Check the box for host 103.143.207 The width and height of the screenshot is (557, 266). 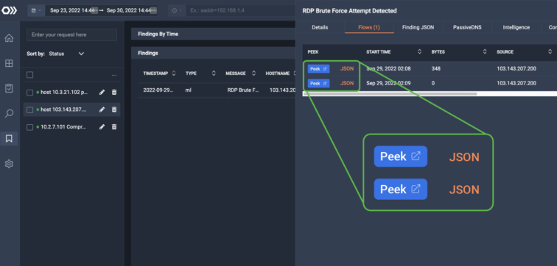(29, 109)
